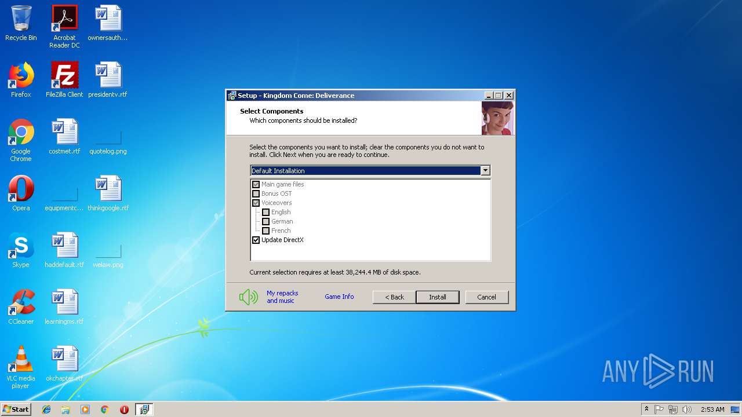Open Acrobat Reader DC desktop shortcut
This screenshot has width=742, height=417.
point(64,27)
